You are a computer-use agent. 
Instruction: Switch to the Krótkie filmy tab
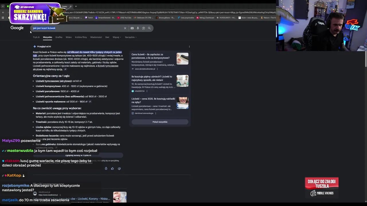(x=81, y=37)
